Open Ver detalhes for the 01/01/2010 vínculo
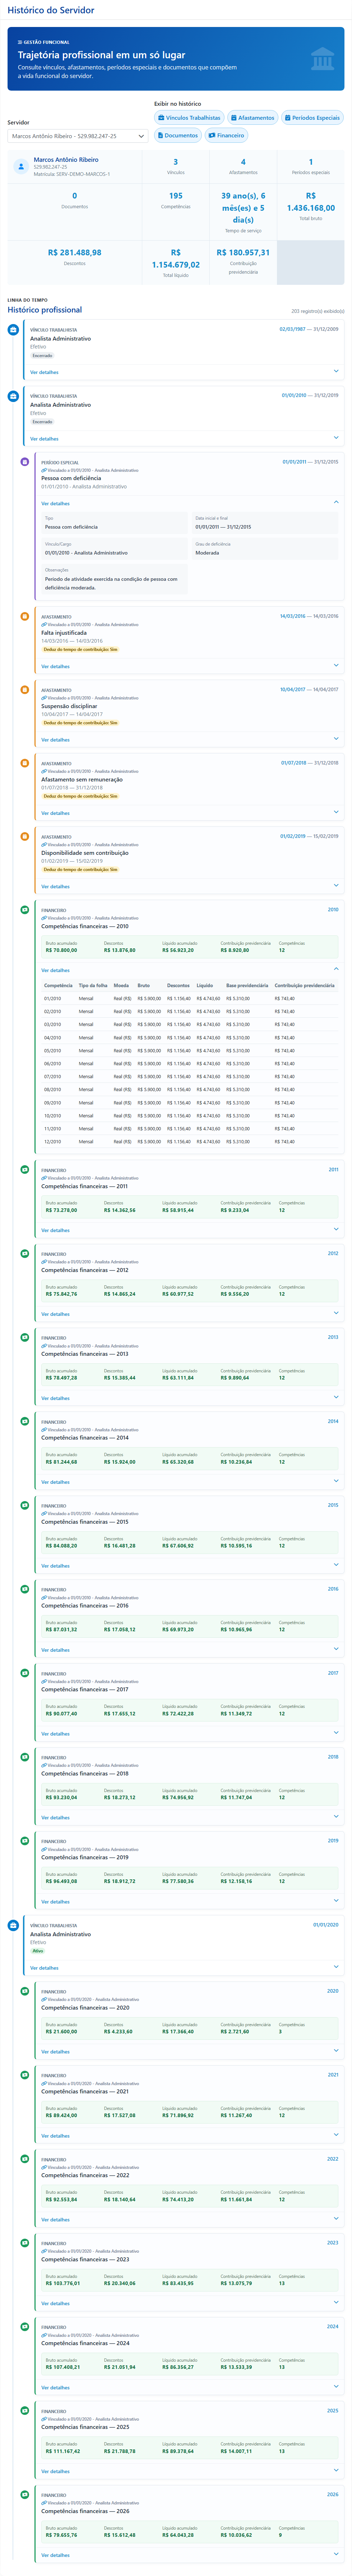The width and height of the screenshot is (352, 2576). pos(44,439)
